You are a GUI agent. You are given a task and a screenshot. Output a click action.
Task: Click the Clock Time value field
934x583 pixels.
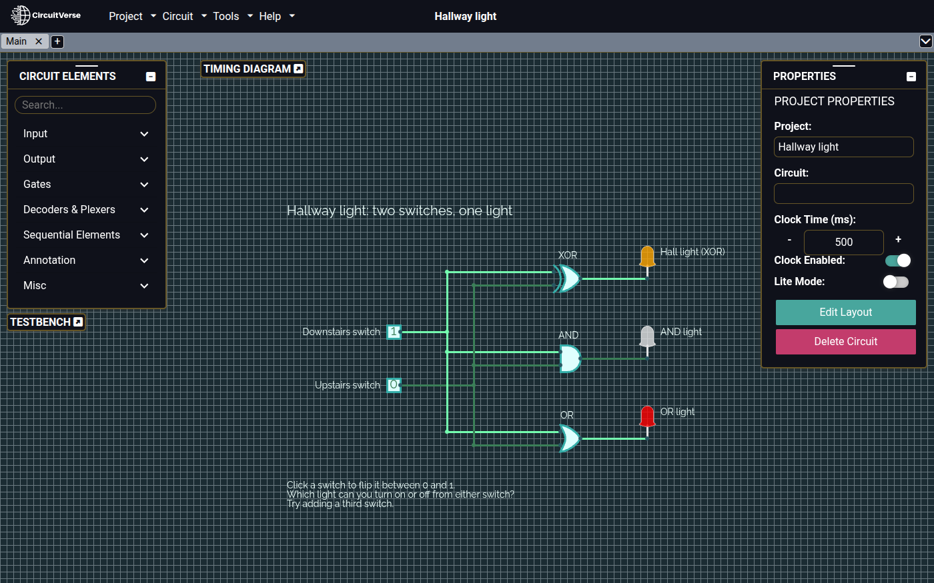[844, 243]
